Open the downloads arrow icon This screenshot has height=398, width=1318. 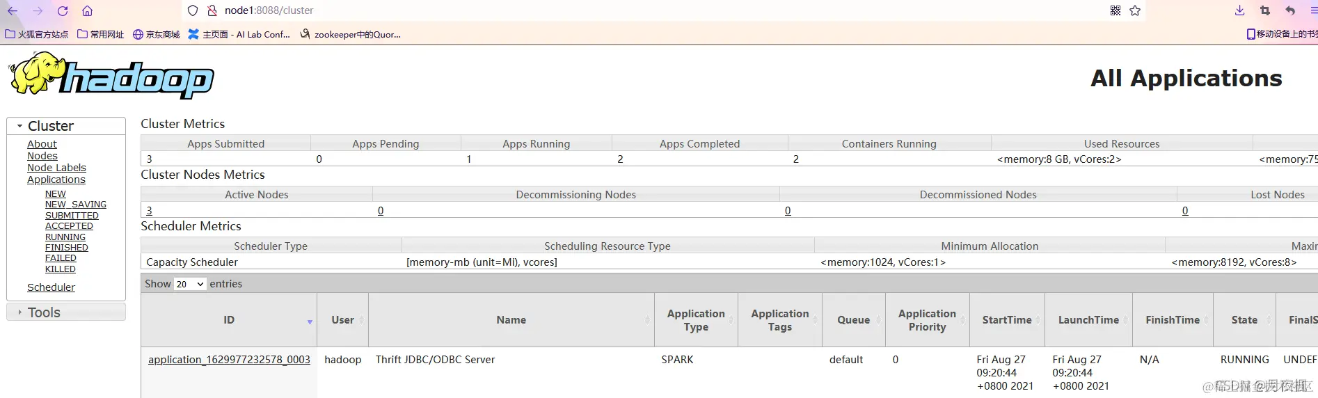pos(1239,10)
